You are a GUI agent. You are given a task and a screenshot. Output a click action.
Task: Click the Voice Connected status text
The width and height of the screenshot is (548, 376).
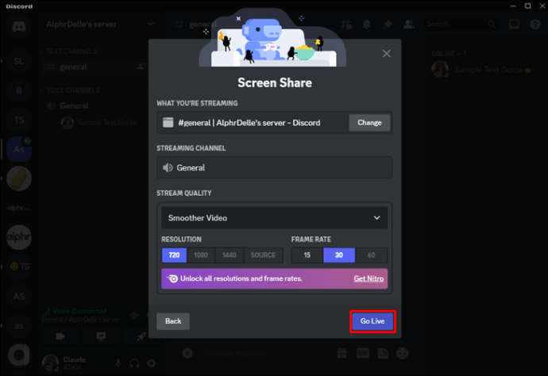(x=79, y=311)
